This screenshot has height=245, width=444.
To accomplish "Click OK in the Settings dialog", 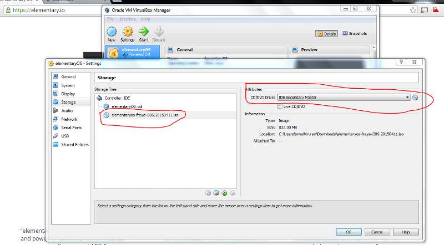I will [x=349, y=232].
